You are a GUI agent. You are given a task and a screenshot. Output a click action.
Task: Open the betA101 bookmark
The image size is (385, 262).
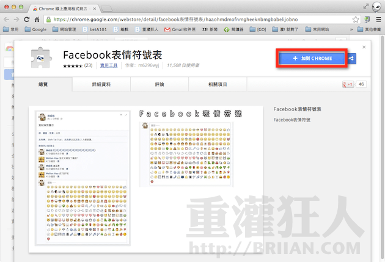95,29
